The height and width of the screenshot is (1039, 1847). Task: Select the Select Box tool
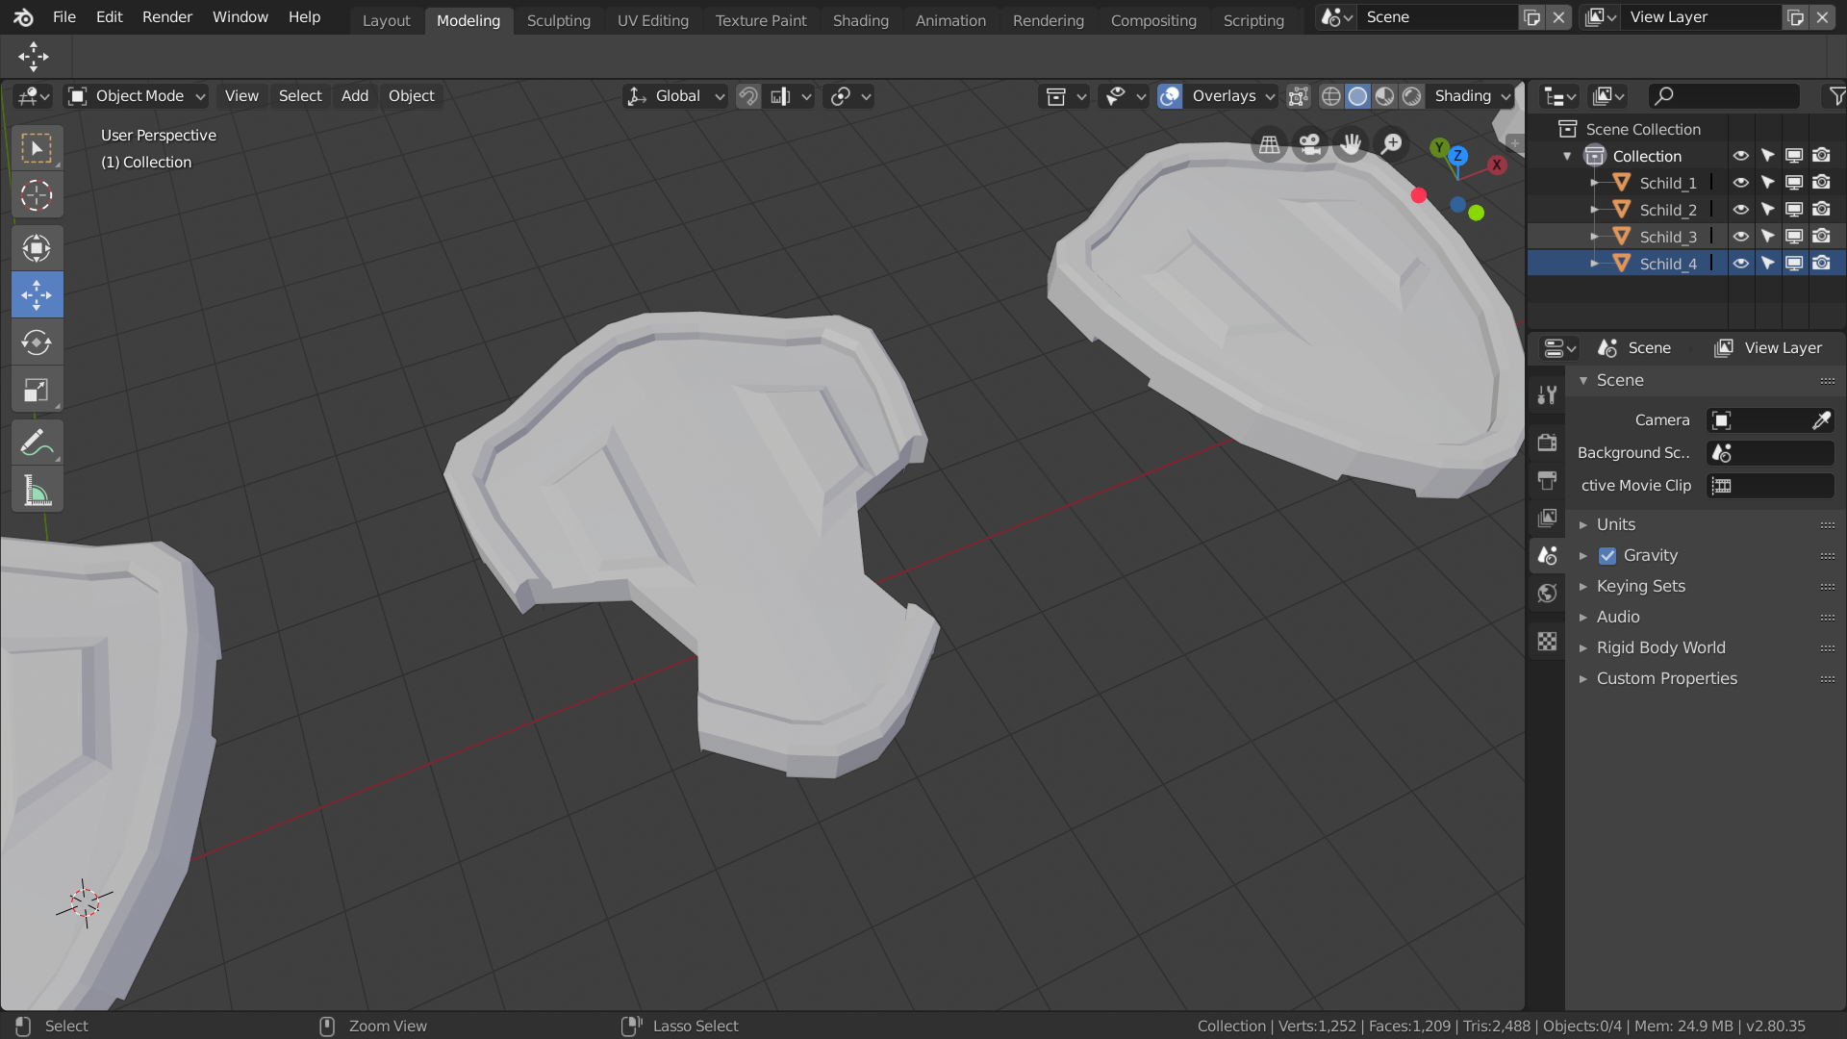[37, 148]
